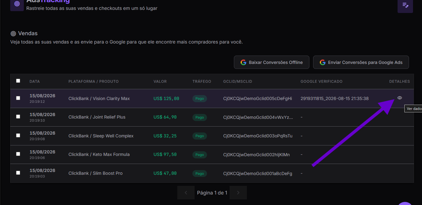Check the Keto Max Formula row checkbox
Image resolution: width=422 pixels, height=205 pixels.
pos(18,154)
